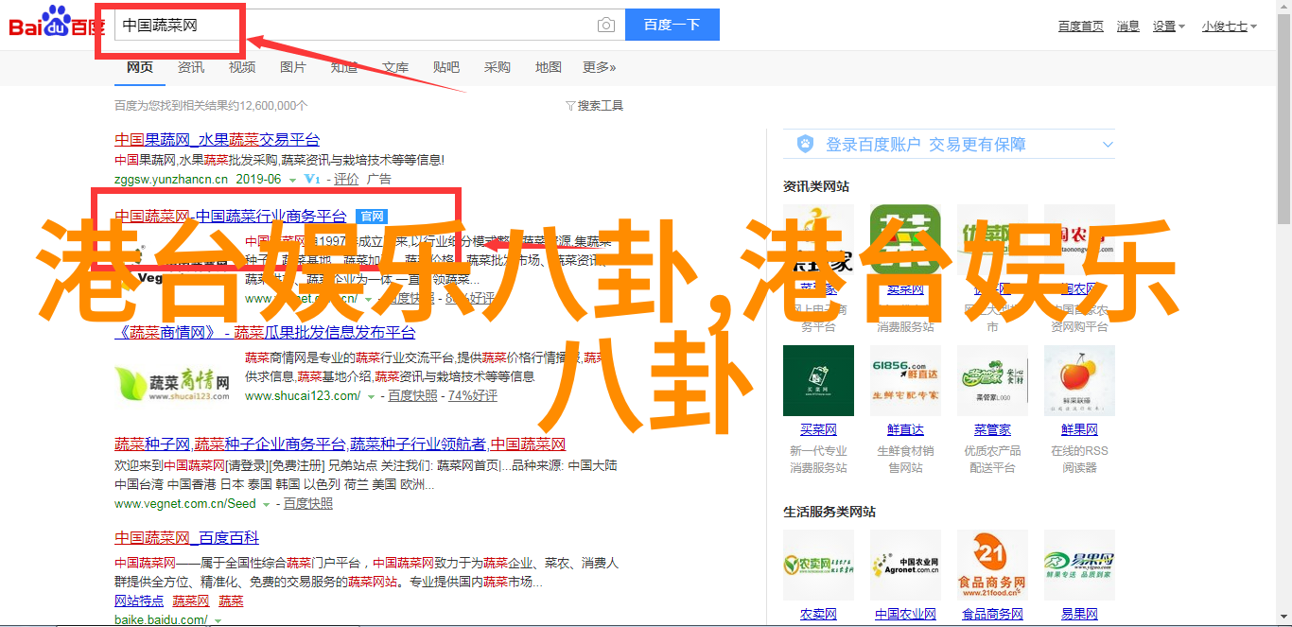Expand the arrow next to zggsw.yunzhancn.cn
The height and width of the screenshot is (627, 1292).
[293, 180]
